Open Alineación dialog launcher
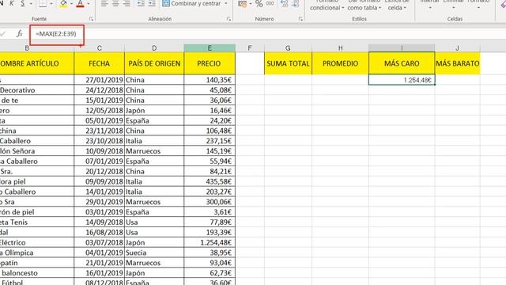506x285 pixels. 228,19
